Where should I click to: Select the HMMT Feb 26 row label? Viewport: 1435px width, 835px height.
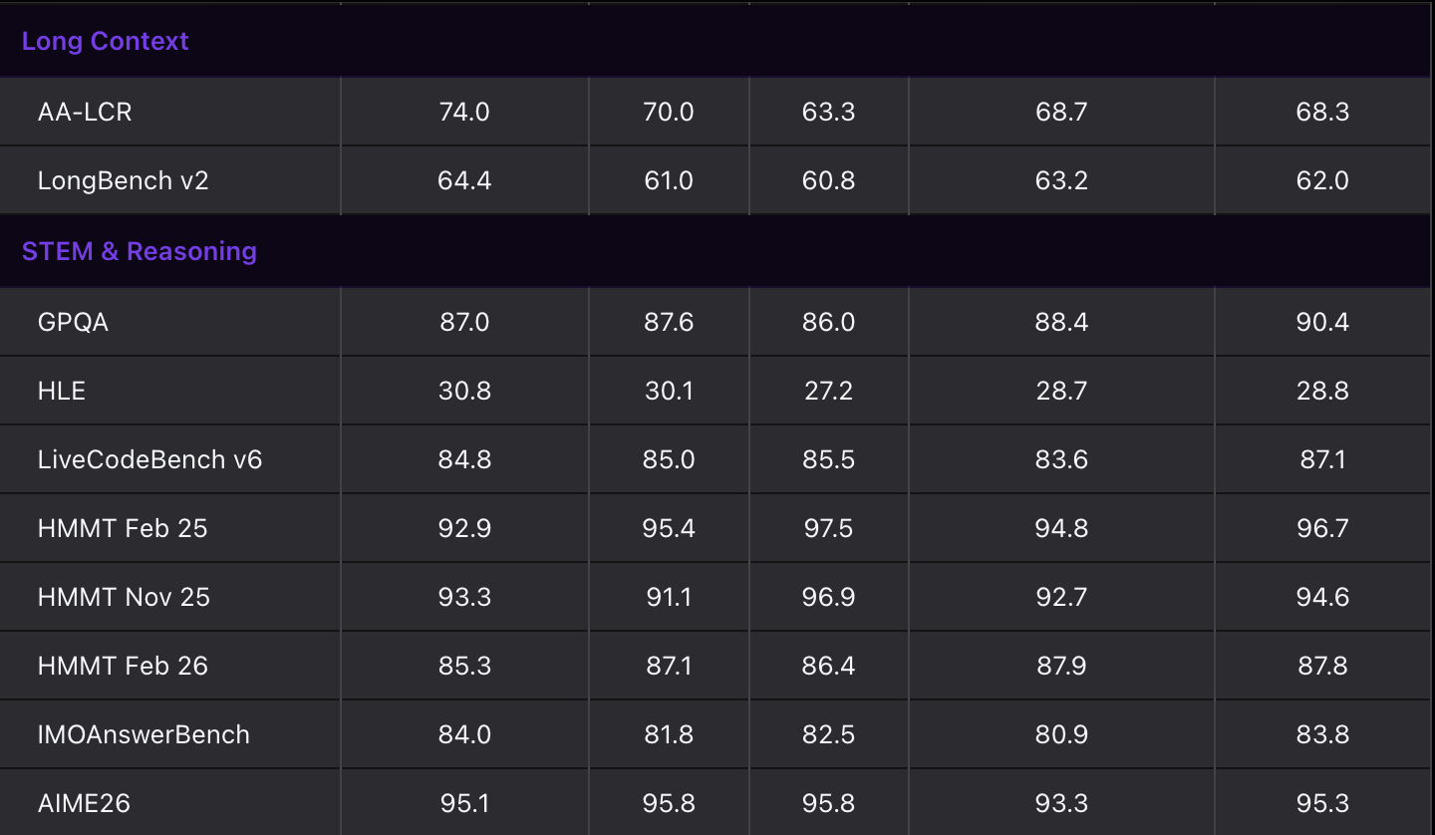point(123,666)
